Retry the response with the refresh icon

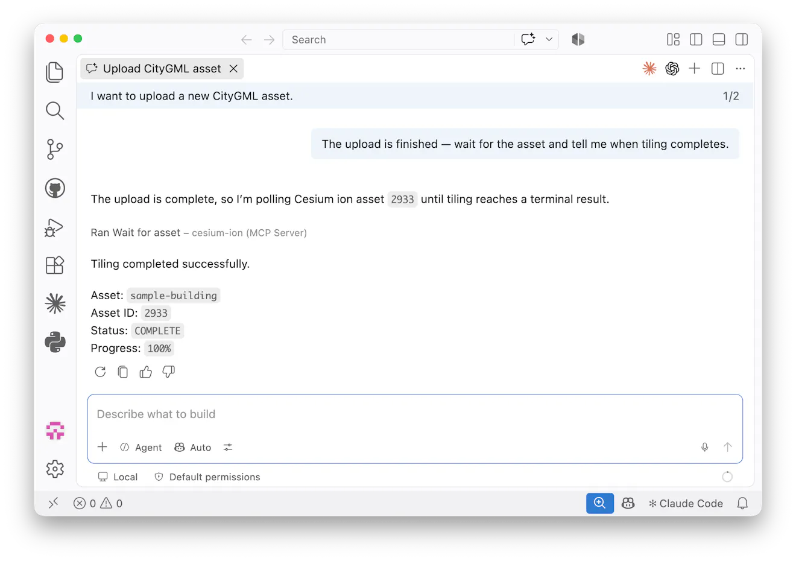(100, 372)
